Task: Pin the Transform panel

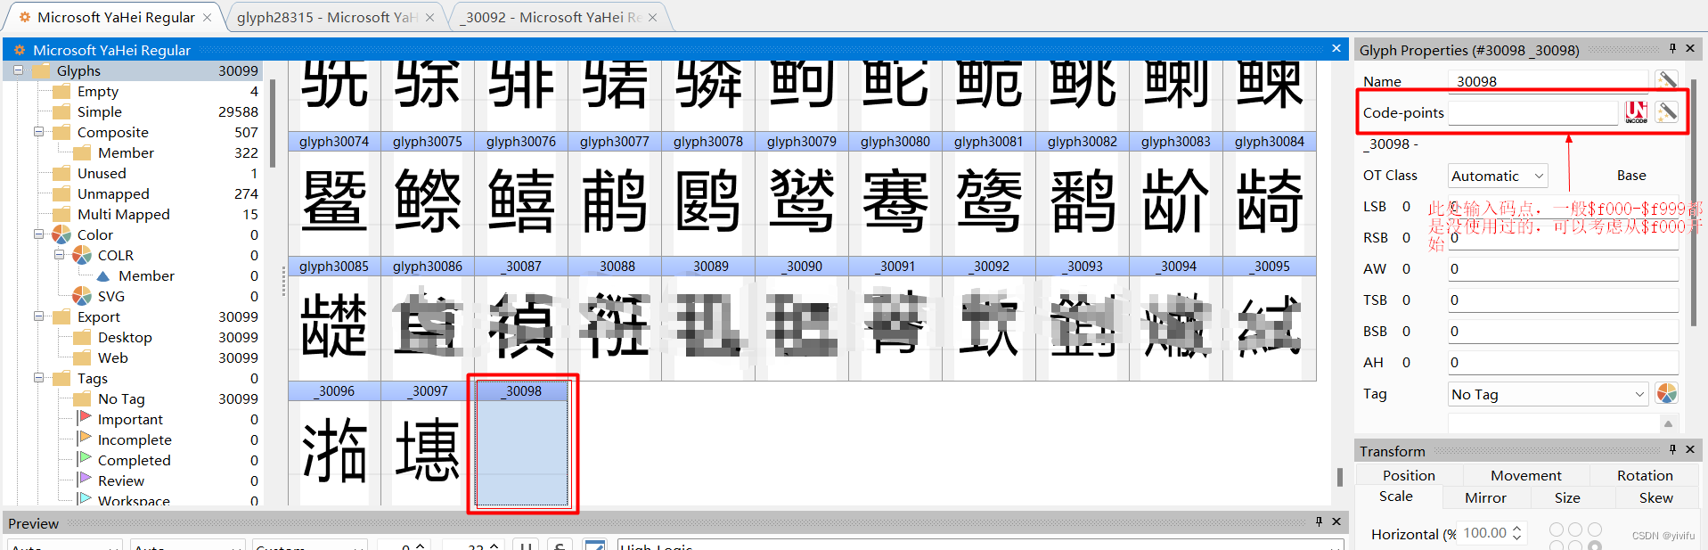Action: point(1672,449)
